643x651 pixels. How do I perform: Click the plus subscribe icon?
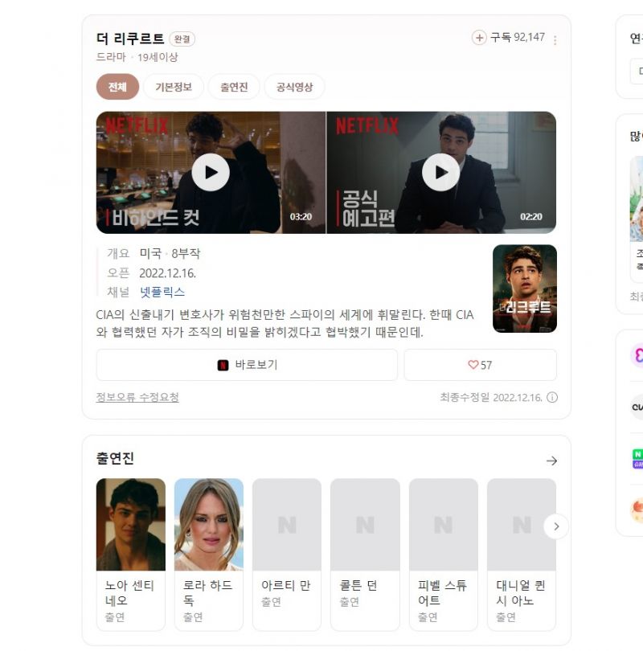click(479, 38)
